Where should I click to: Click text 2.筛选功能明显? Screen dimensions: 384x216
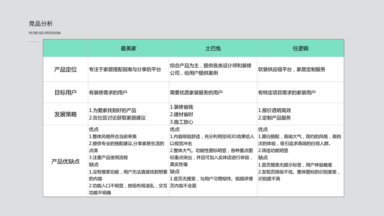click(x=273, y=150)
